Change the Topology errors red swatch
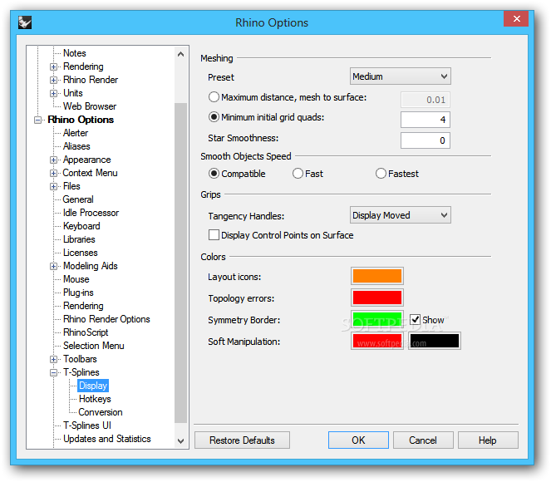551x482 pixels. click(x=377, y=298)
